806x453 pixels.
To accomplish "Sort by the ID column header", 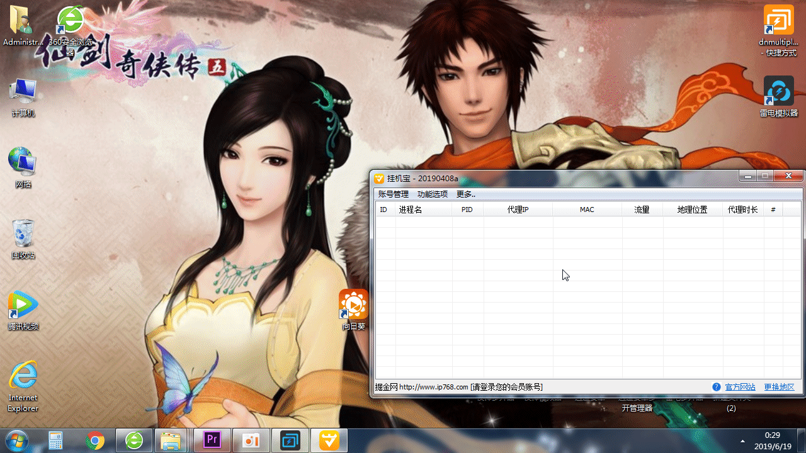I will click(385, 210).
